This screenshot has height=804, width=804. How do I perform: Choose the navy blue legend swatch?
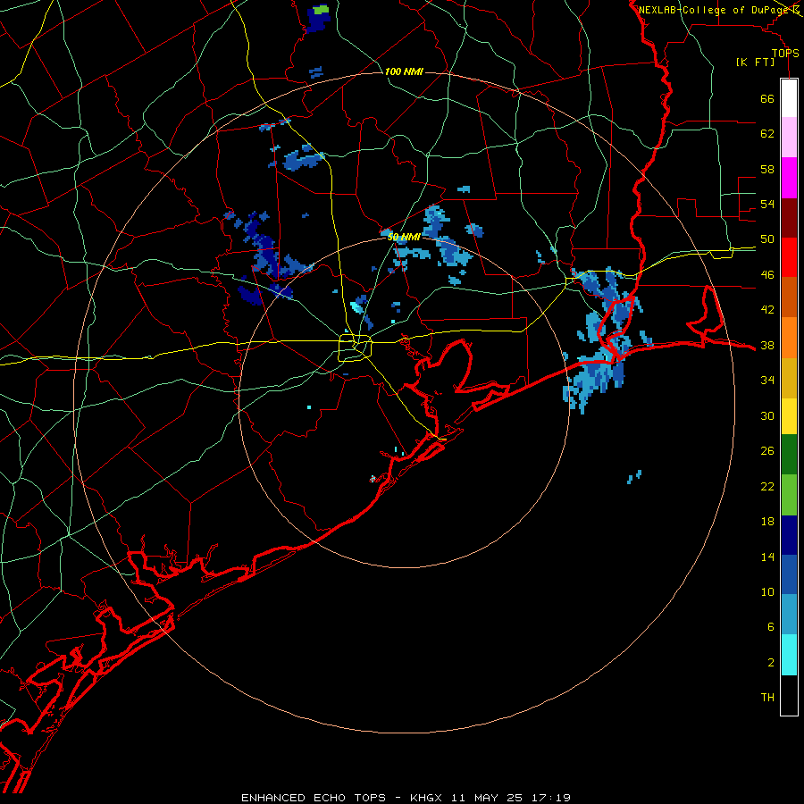click(789, 535)
